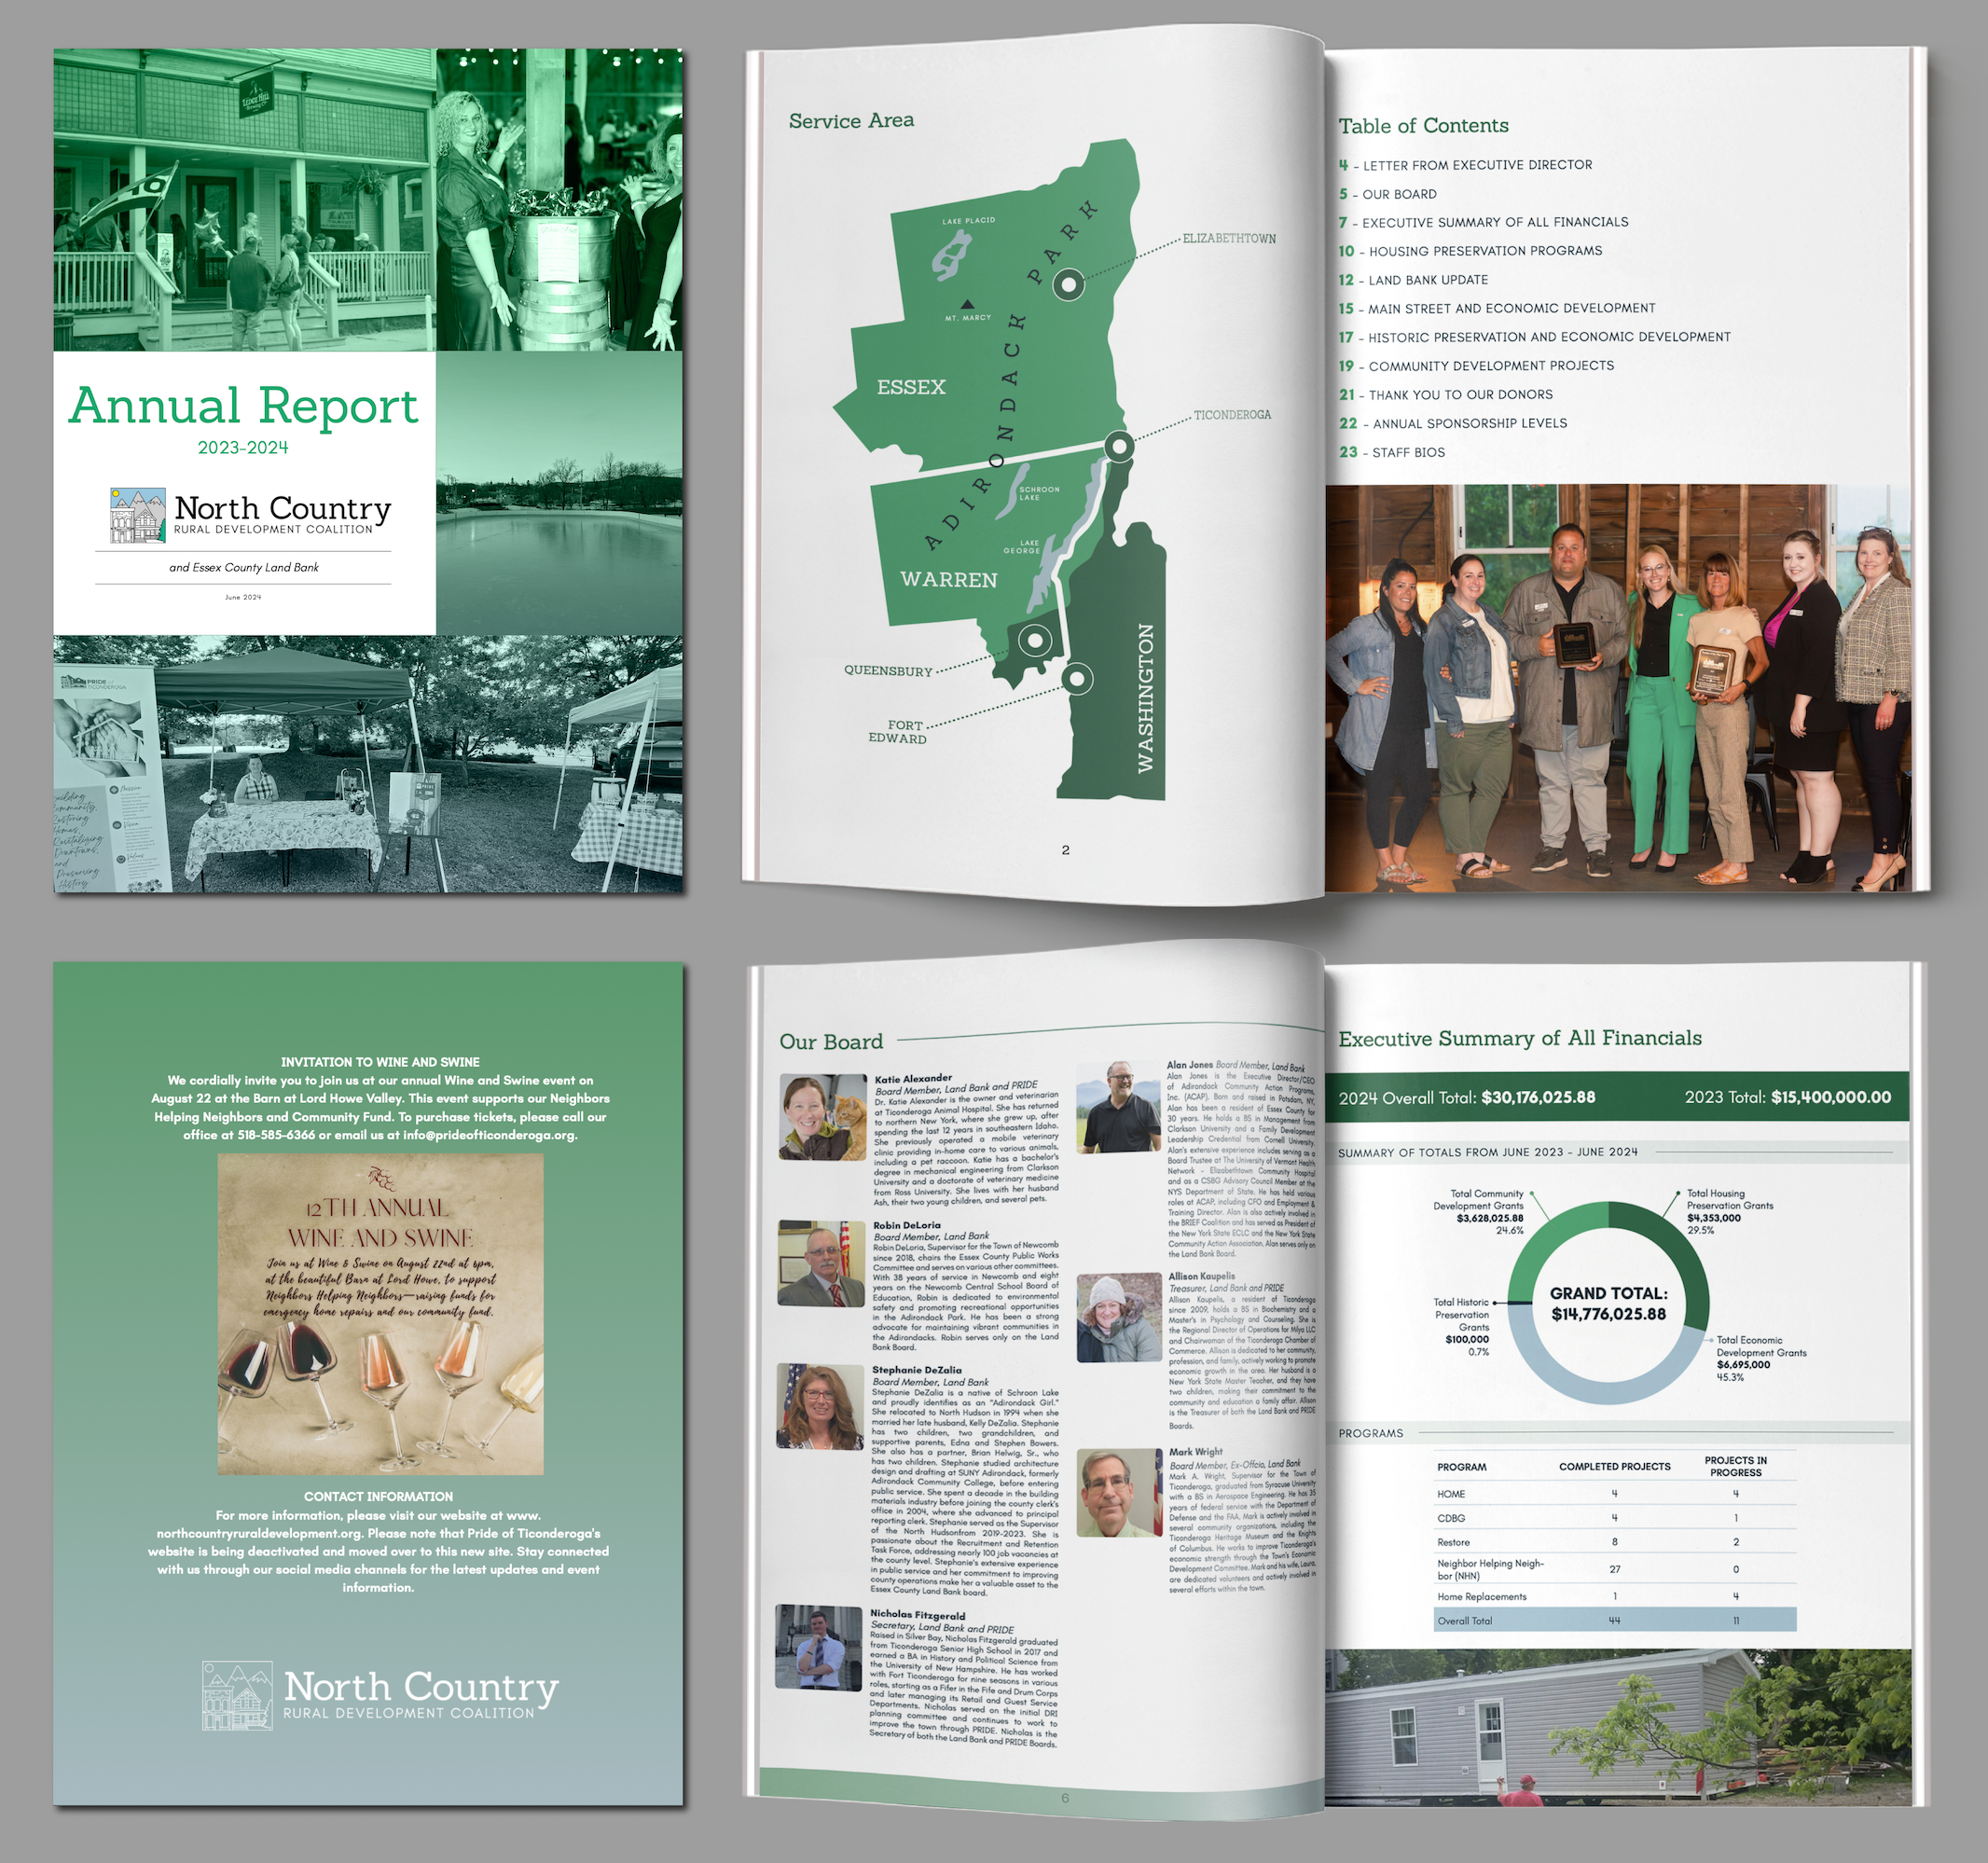Click 'Community Development Projects' contents entry
1988x1863 pixels.
(1476, 366)
